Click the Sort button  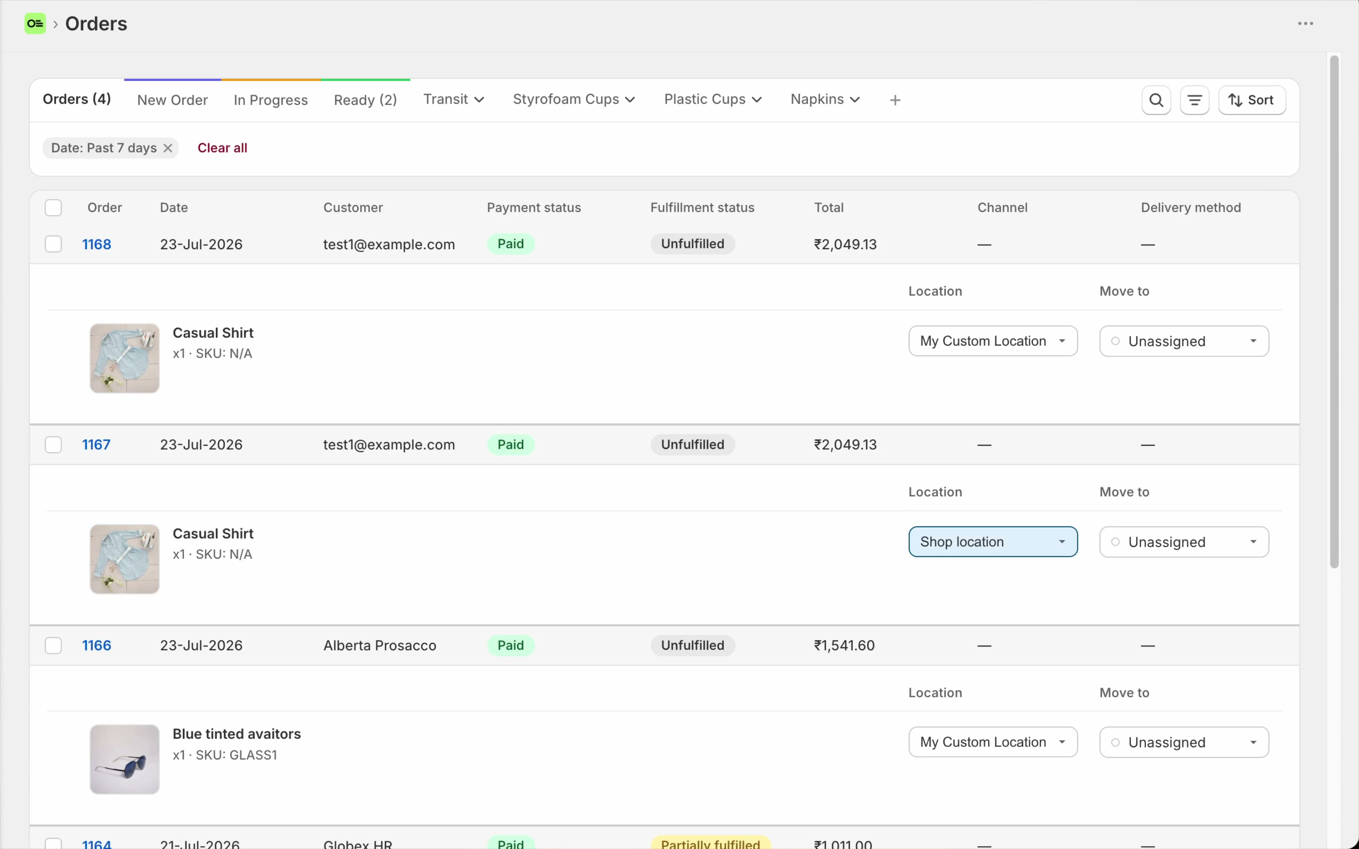click(1252, 100)
